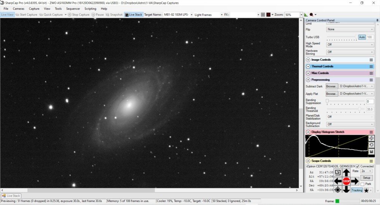Expand the Image Controls section
380x205 pixels.
click(x=308, y=60)
